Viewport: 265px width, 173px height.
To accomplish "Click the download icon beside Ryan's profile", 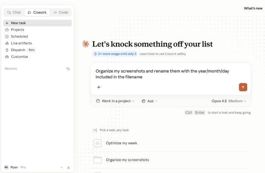I will (69, 167).
